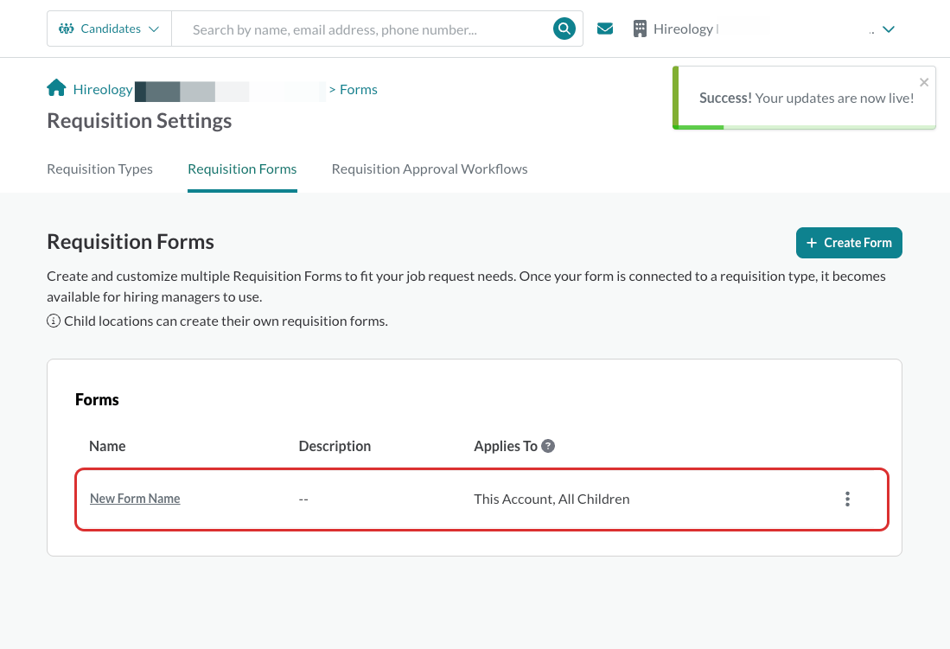
Task: Click the Description column header
Action: (x=335, y=446)
